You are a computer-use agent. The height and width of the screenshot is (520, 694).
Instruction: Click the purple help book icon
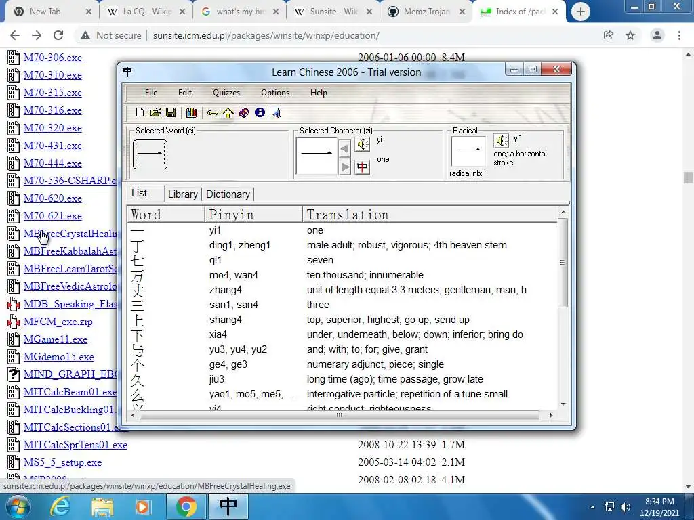tap(244, 112)
